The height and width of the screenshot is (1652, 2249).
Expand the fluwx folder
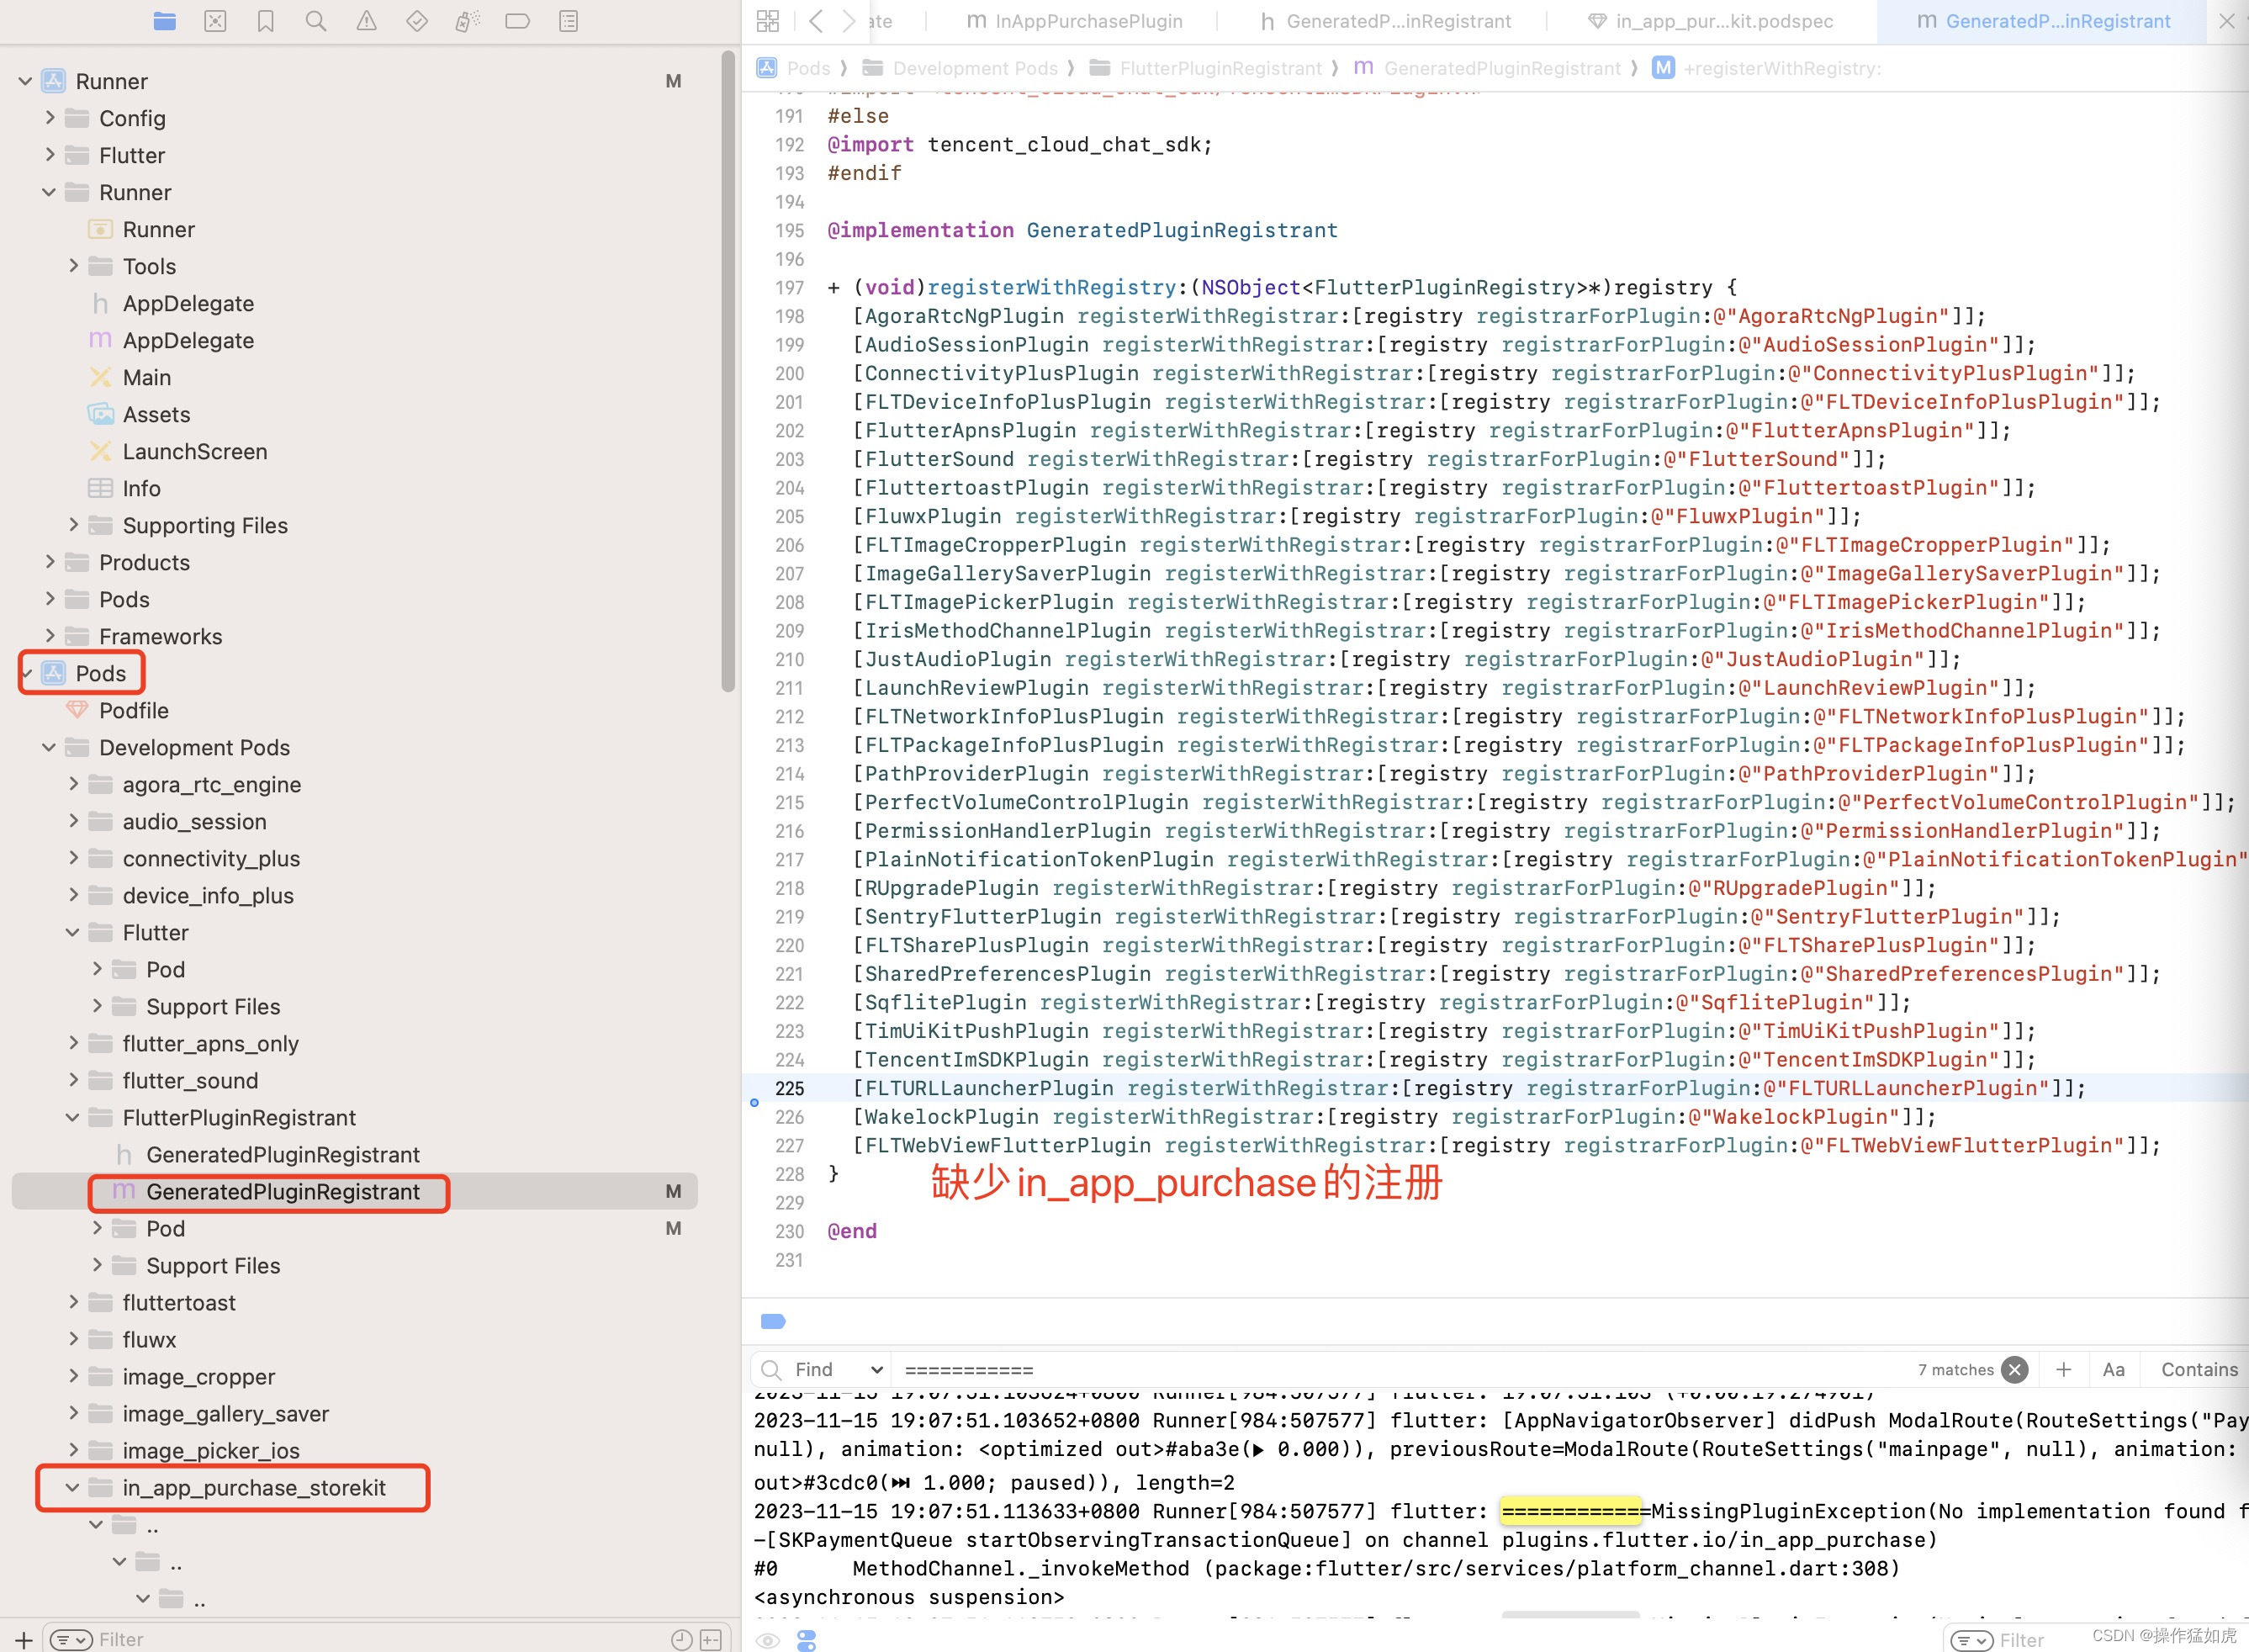coord(73,1340)
